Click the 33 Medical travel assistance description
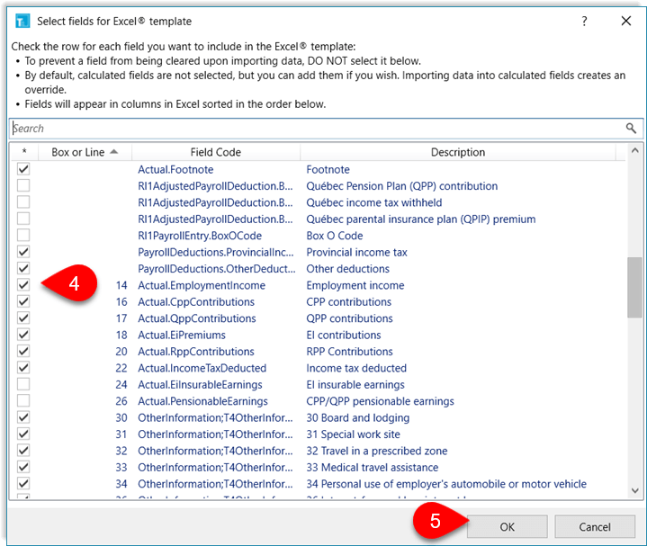This screenshot has height=546, width=647. 373,467
